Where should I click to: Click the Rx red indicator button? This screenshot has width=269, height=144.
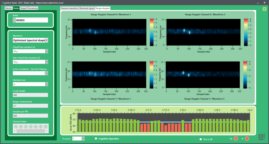pyautogui.click(x=236, y=138)
